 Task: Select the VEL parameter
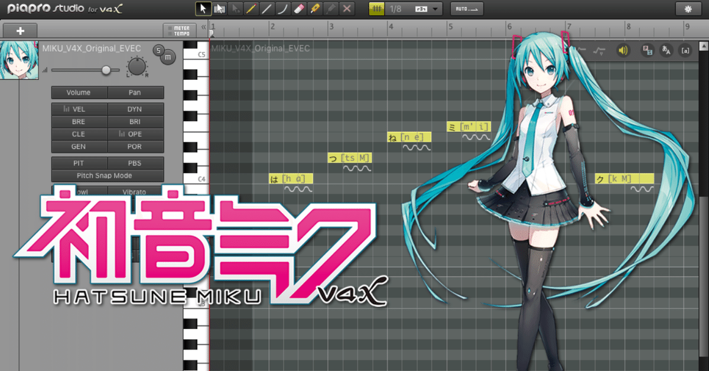[x=79, y=109]
